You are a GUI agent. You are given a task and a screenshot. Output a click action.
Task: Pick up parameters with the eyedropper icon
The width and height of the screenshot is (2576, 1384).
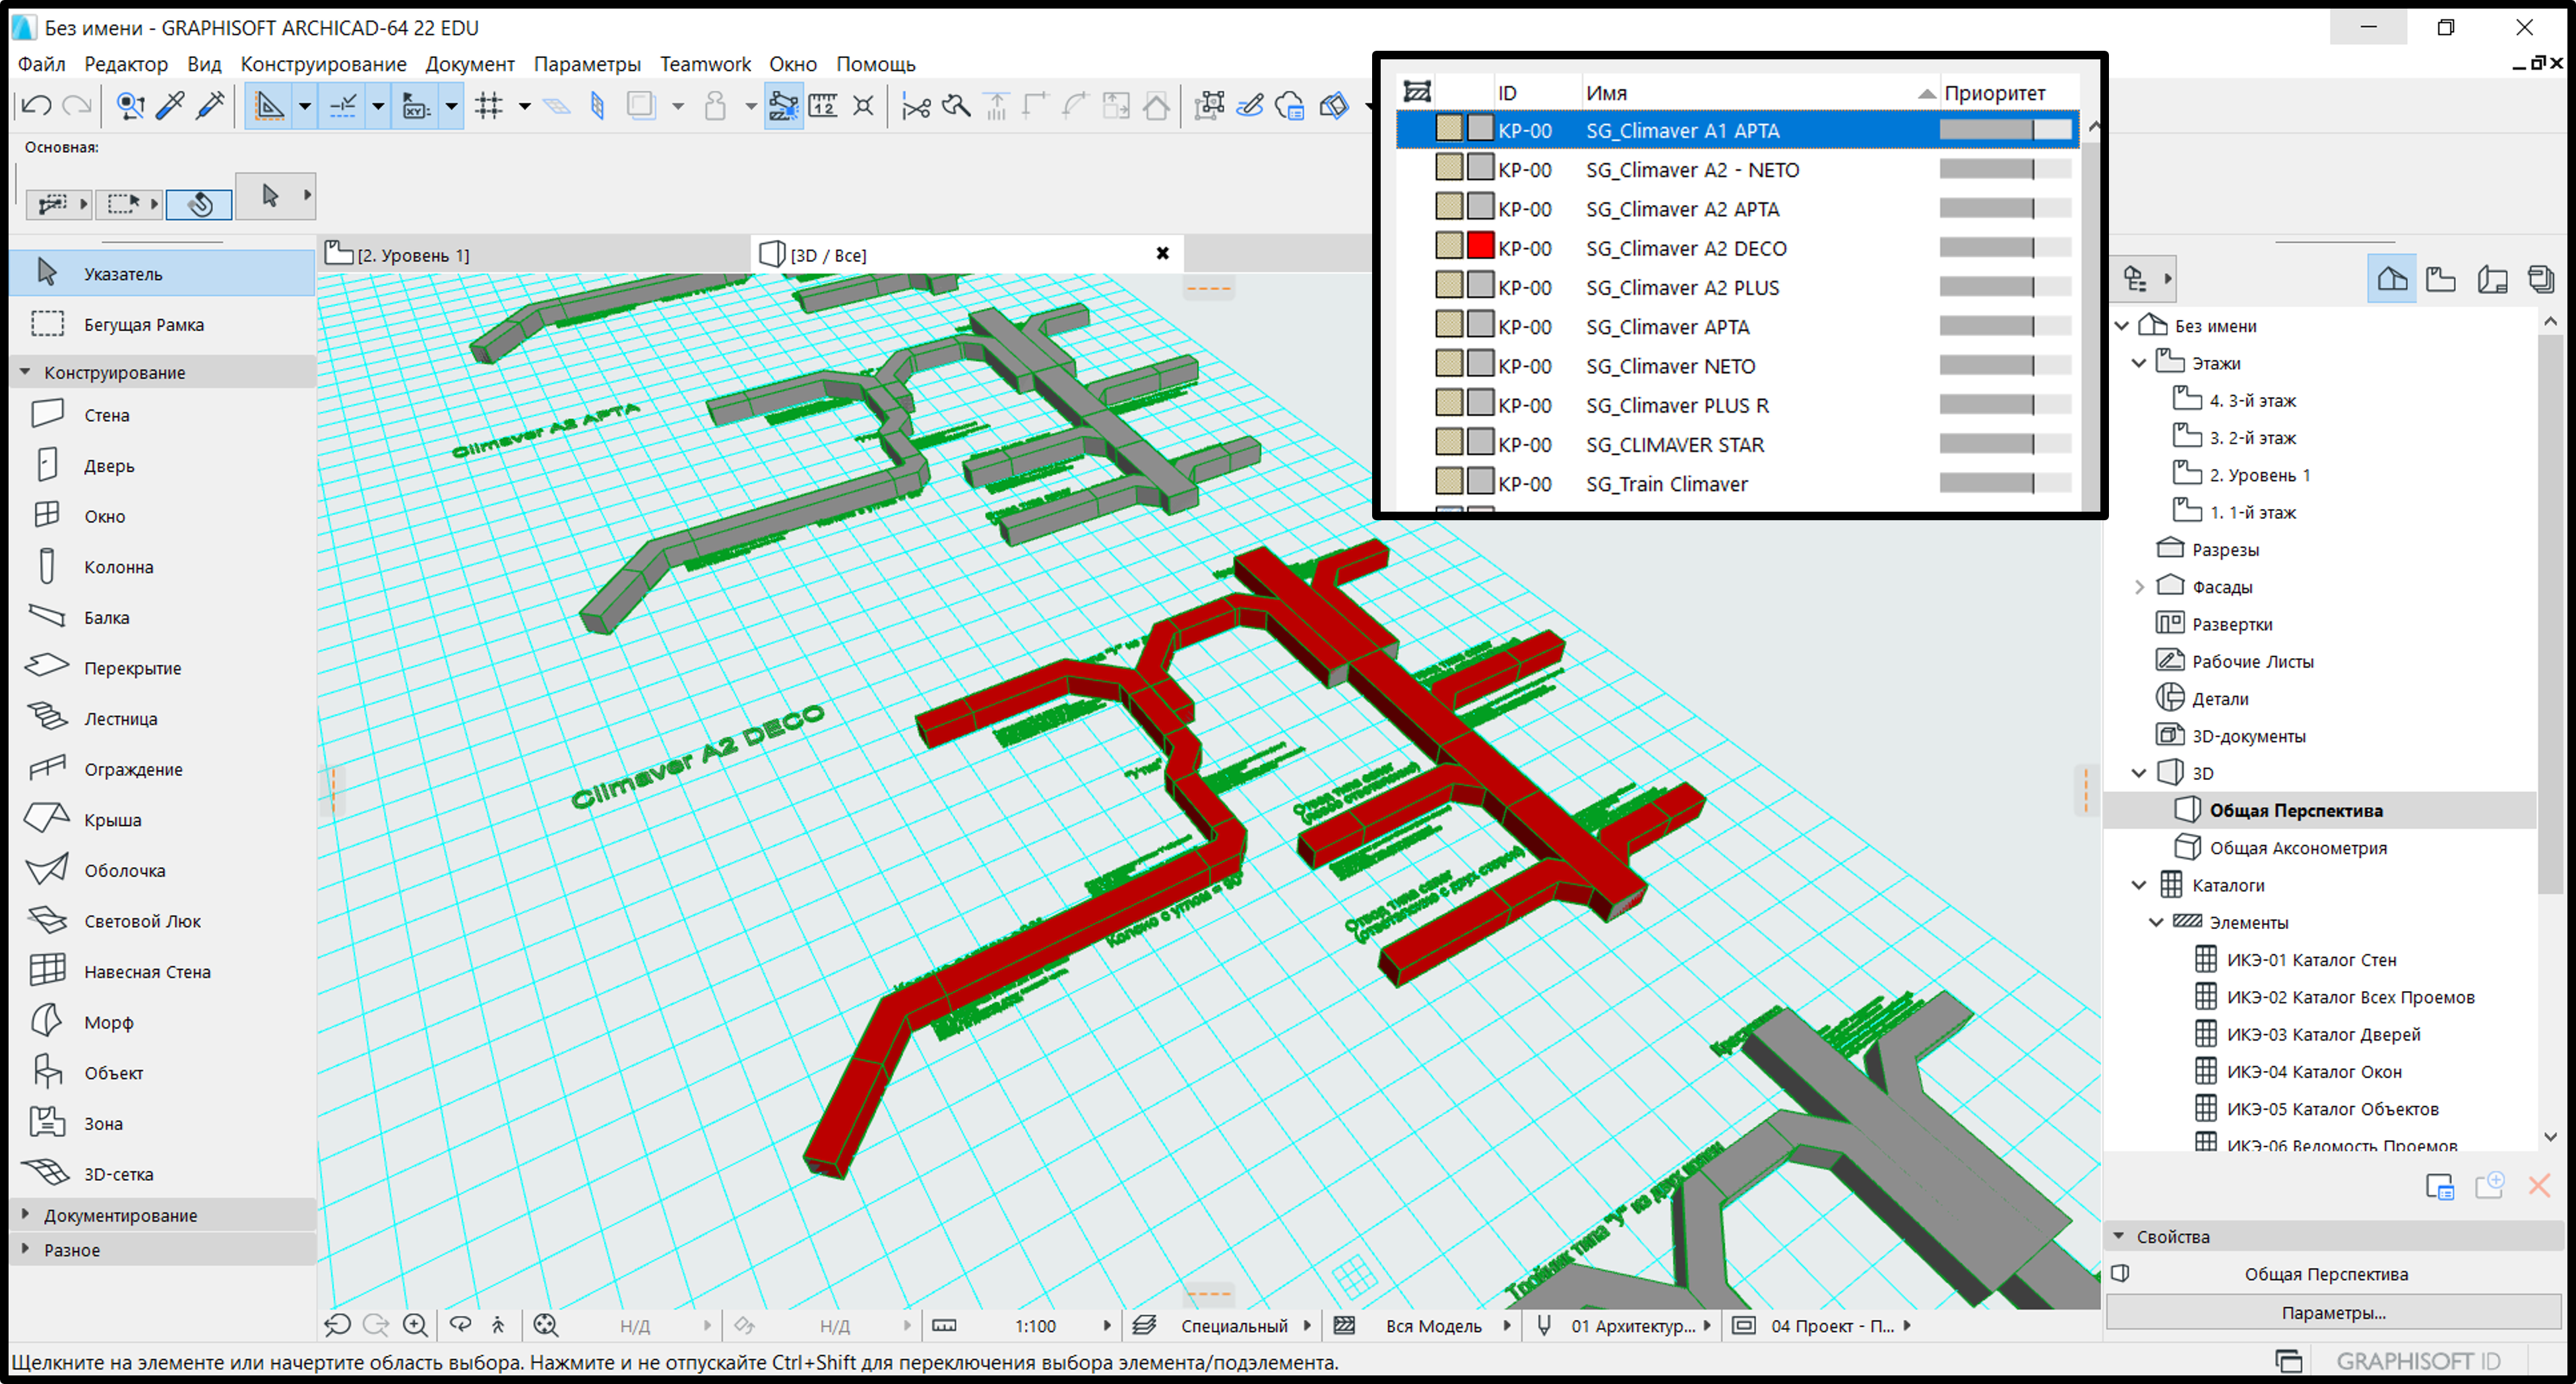170,105
